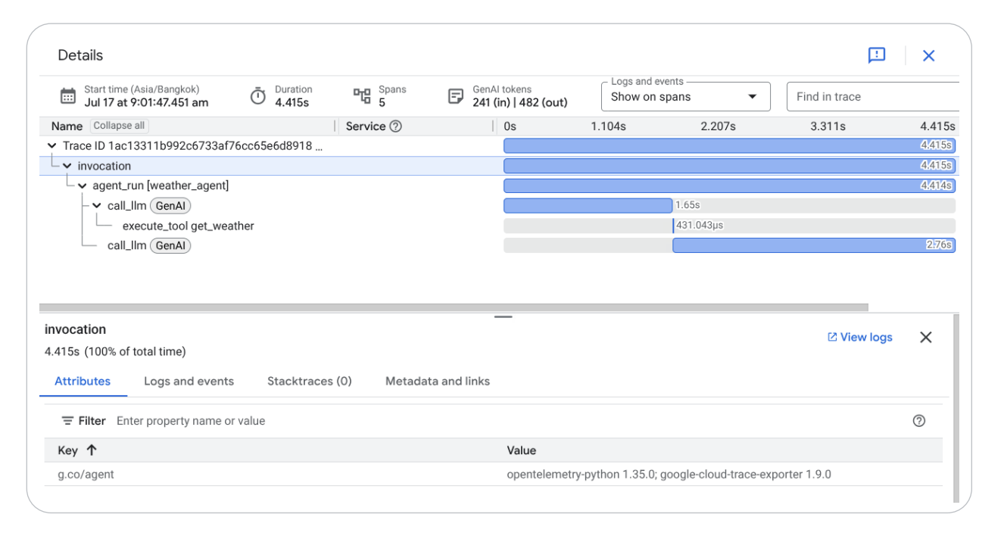The image size is (1004, 533).
Task: Click the Service column help icon
Action: [395, 126]
